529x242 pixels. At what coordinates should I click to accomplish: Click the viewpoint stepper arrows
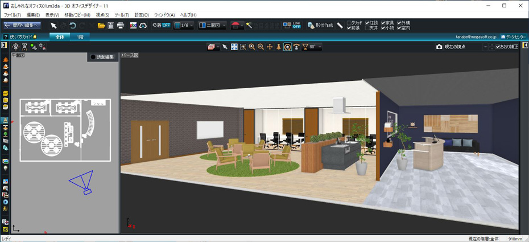tap(492, 47)
